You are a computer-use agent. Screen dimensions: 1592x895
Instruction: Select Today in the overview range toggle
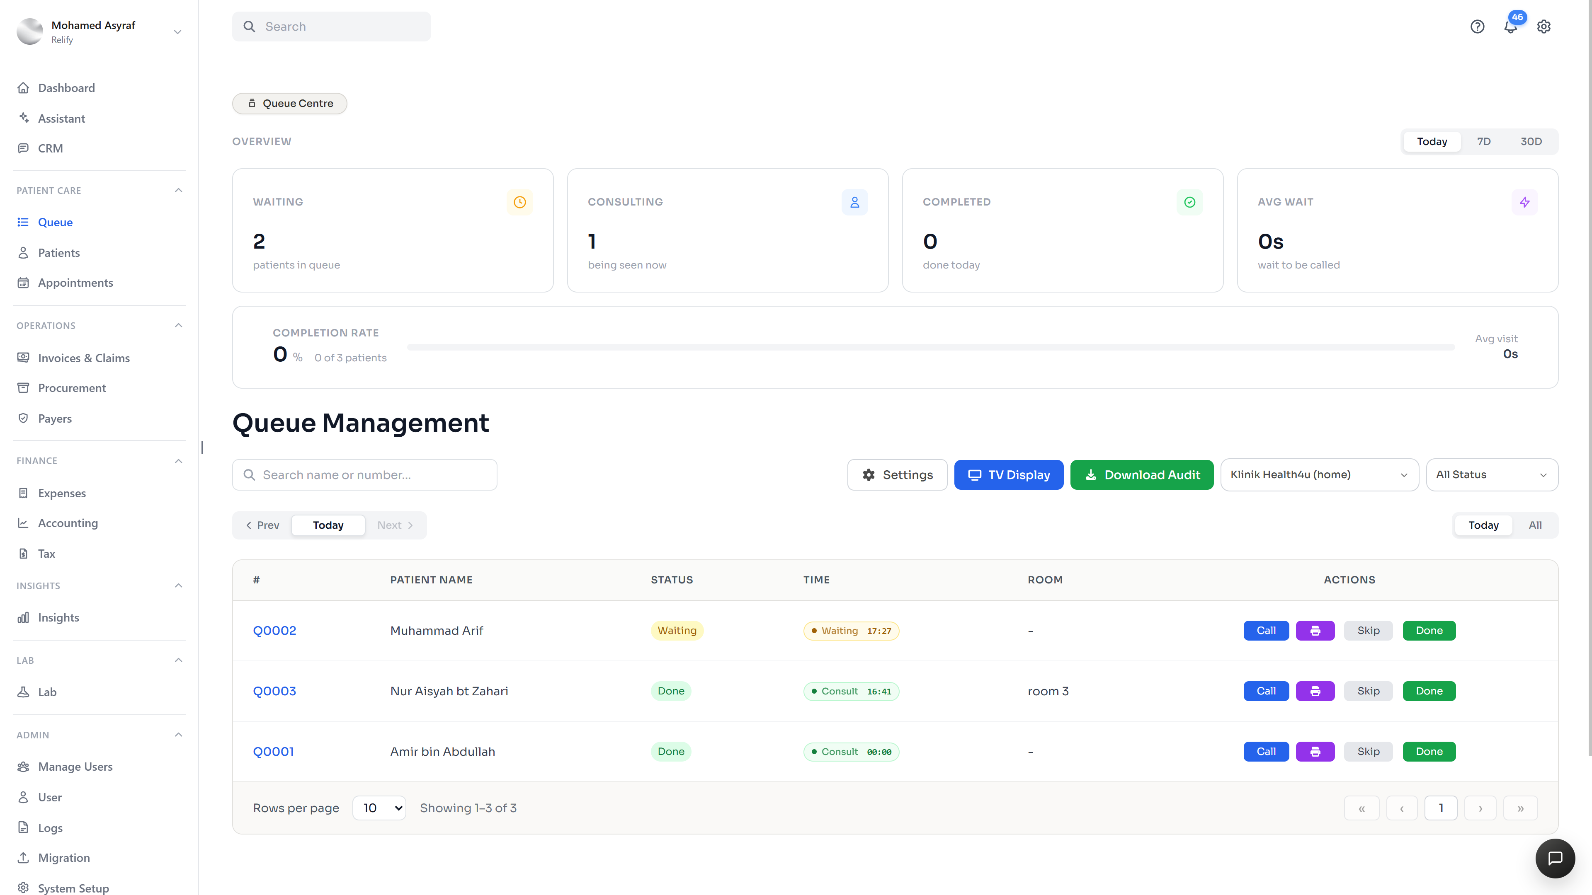pos(1432,141)
